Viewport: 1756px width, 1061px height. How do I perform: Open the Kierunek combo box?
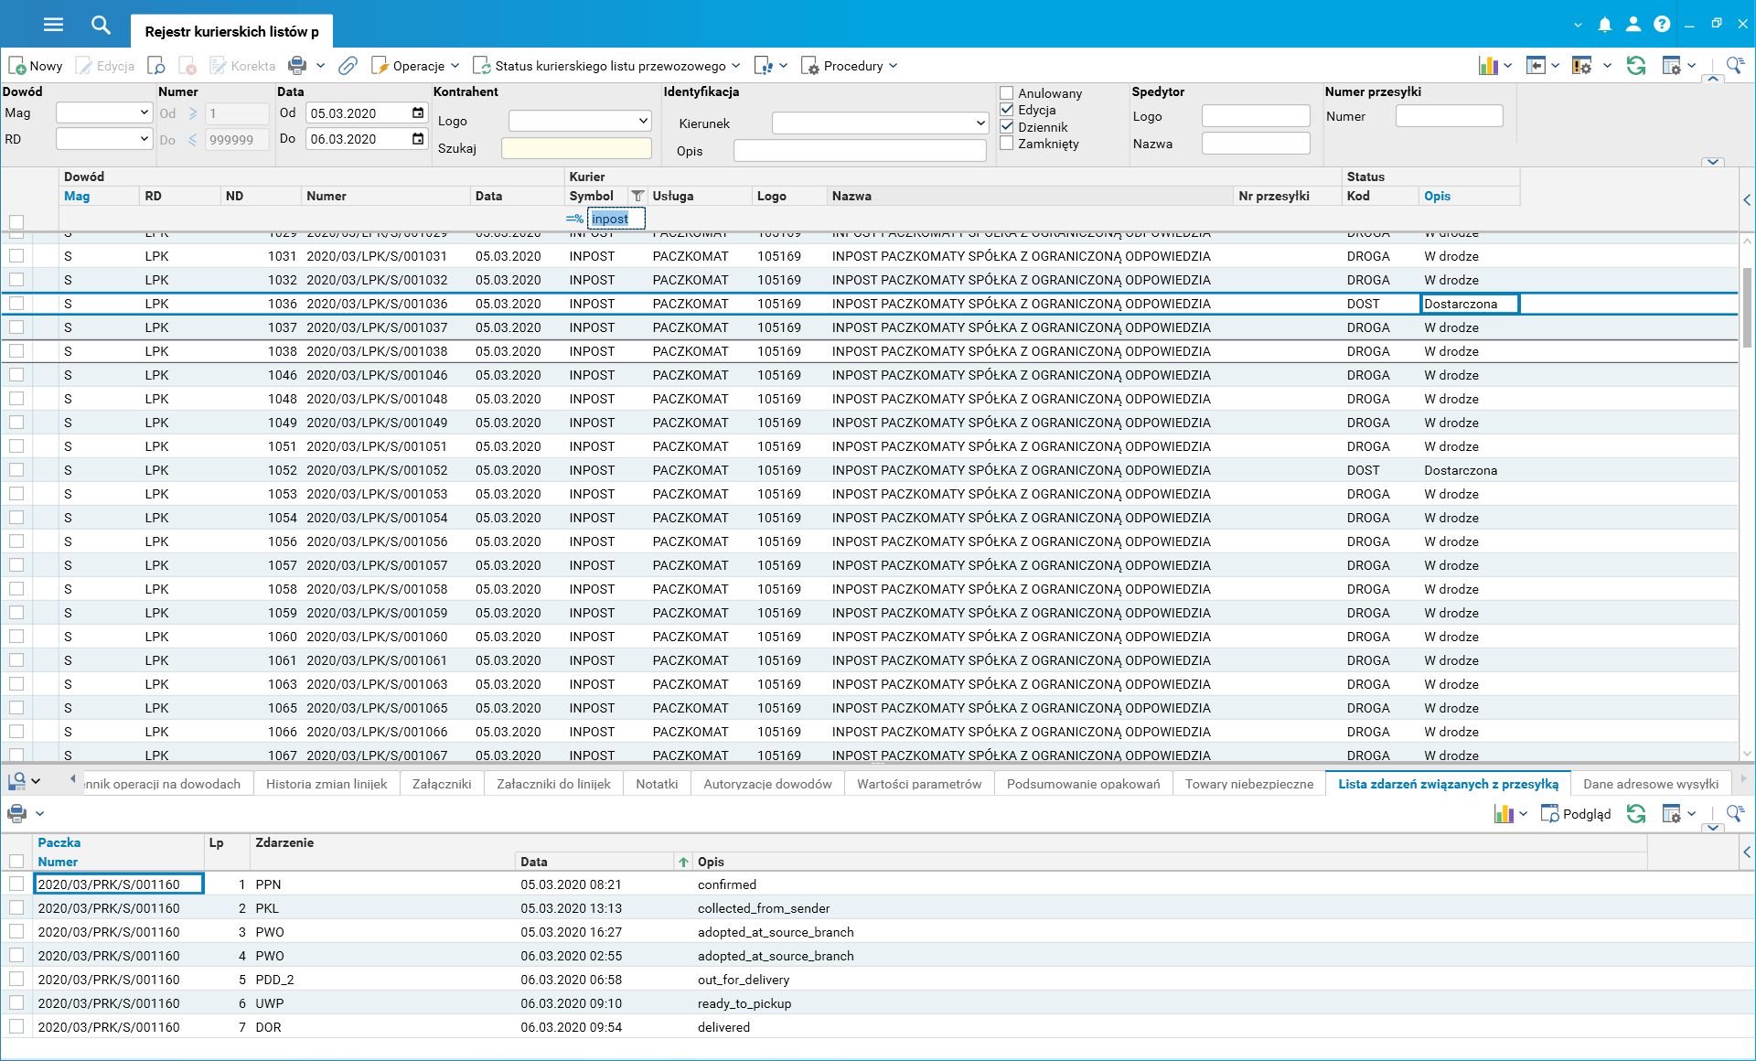[x=880, y=123]
